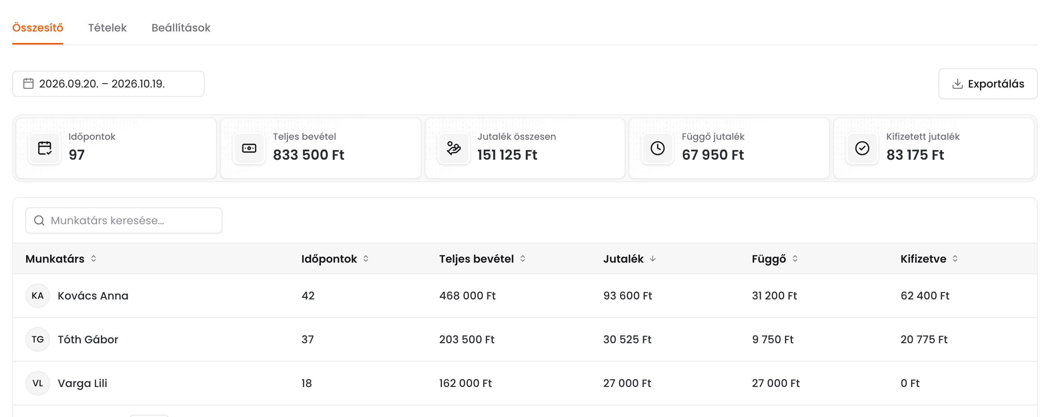Image resolution: width=1050 pixels, height=417 pixels.
Task: Click the 62 400 Ft paid cell
Action: 925,296
